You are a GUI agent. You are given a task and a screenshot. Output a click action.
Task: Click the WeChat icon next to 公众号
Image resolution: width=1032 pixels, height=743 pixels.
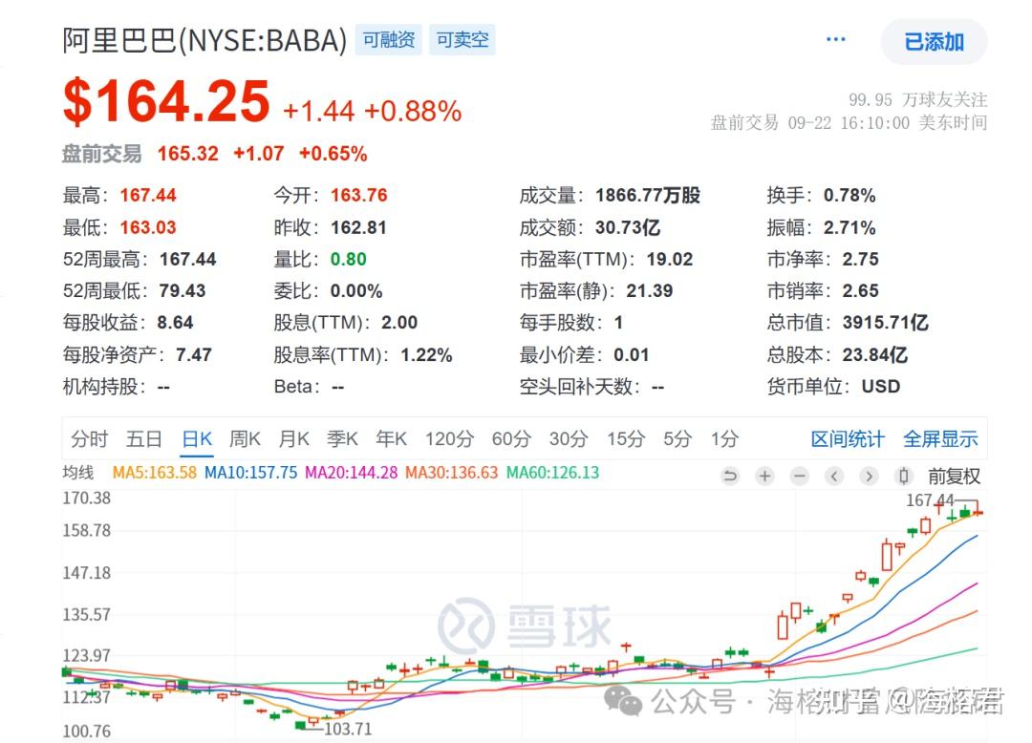[624, 702]
